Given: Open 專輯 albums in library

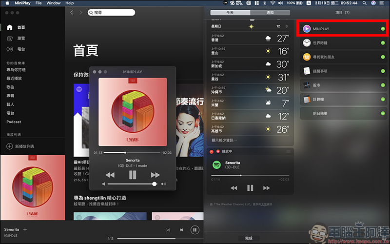Looking at the screenshot, I should click(x=10, y=96).
